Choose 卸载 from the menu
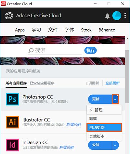This screenshot has width=130, height=154. (x=104, y=119)
